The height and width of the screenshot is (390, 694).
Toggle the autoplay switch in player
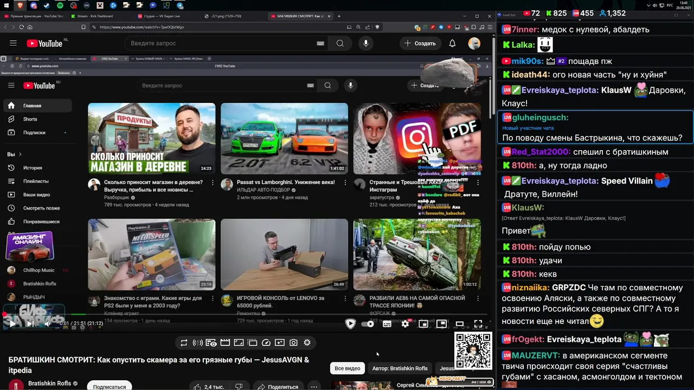368,324
